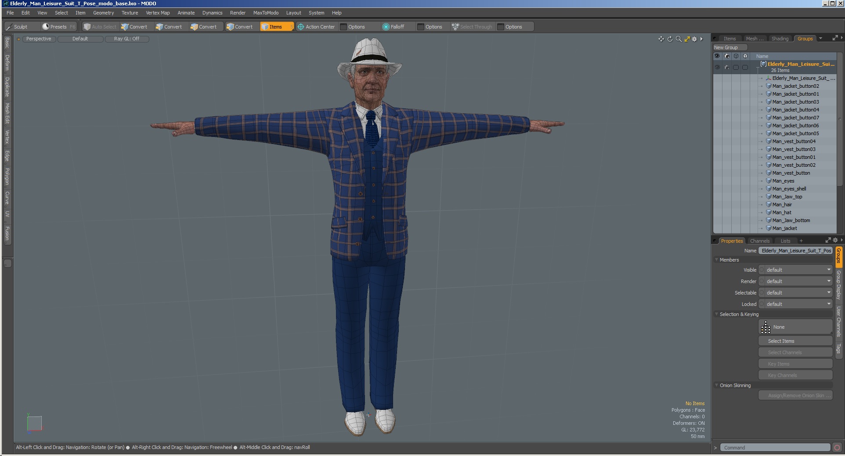Click the New Group button
The image size is (845, 456).
[x=730, y=47]
